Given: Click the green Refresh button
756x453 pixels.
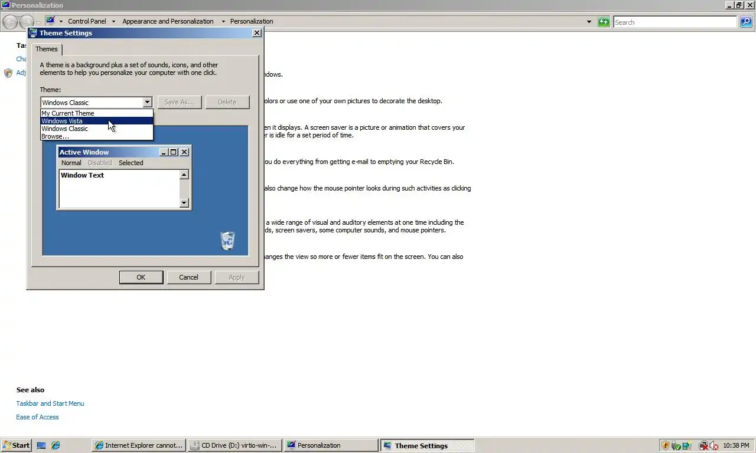Looking at the screenshot, I should [603, 22].
